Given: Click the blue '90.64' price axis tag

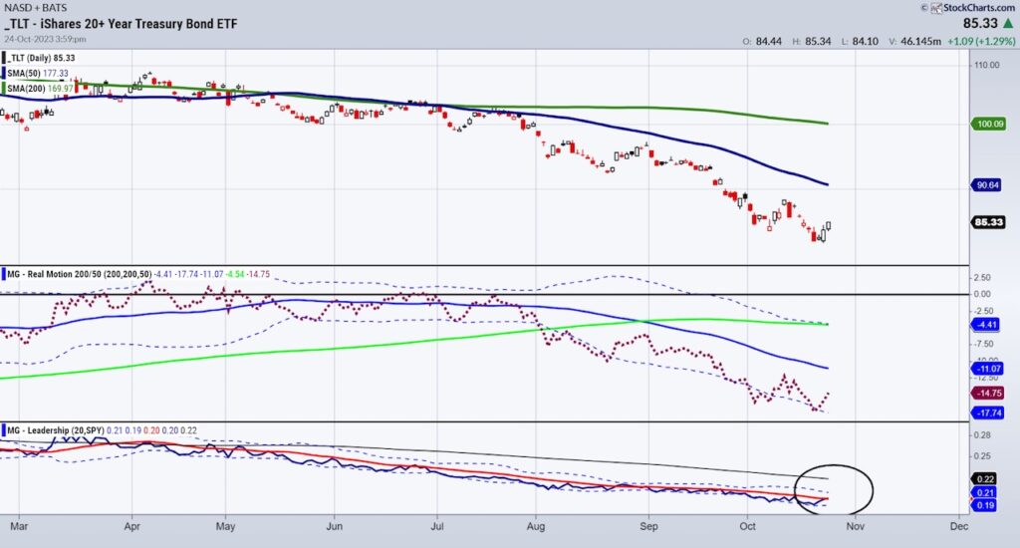Looking at the screenshot, I should click(x=987, y=185).
